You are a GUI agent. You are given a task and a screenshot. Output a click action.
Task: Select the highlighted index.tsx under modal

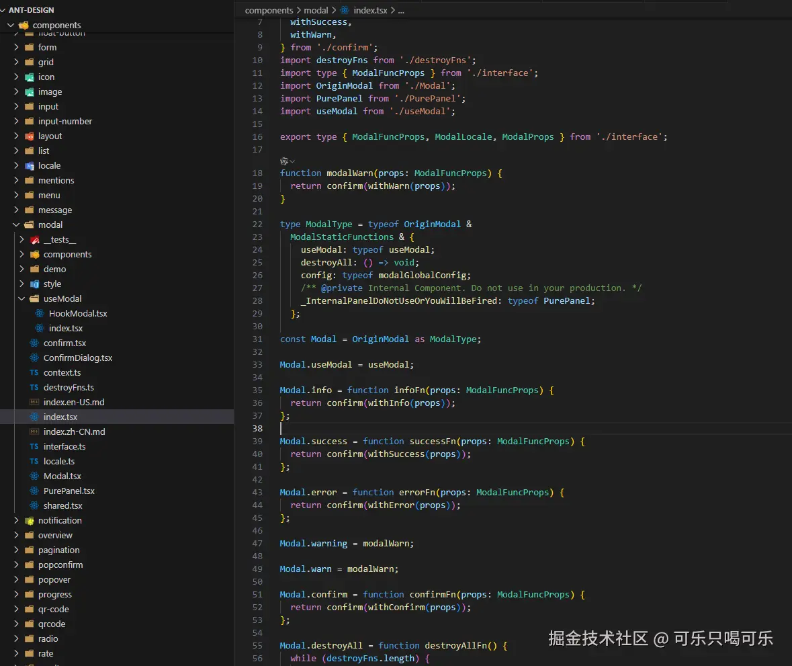[117, 417]
